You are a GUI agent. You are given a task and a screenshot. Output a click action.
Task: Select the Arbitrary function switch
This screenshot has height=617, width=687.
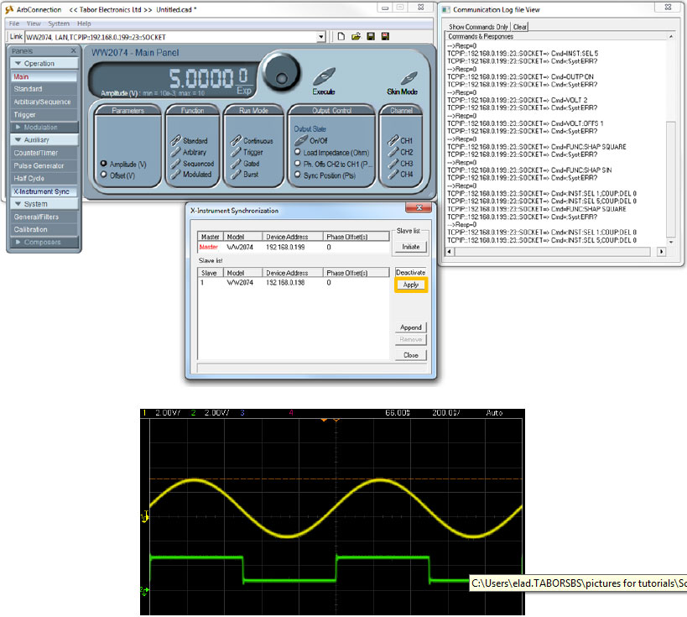[174, 152]
